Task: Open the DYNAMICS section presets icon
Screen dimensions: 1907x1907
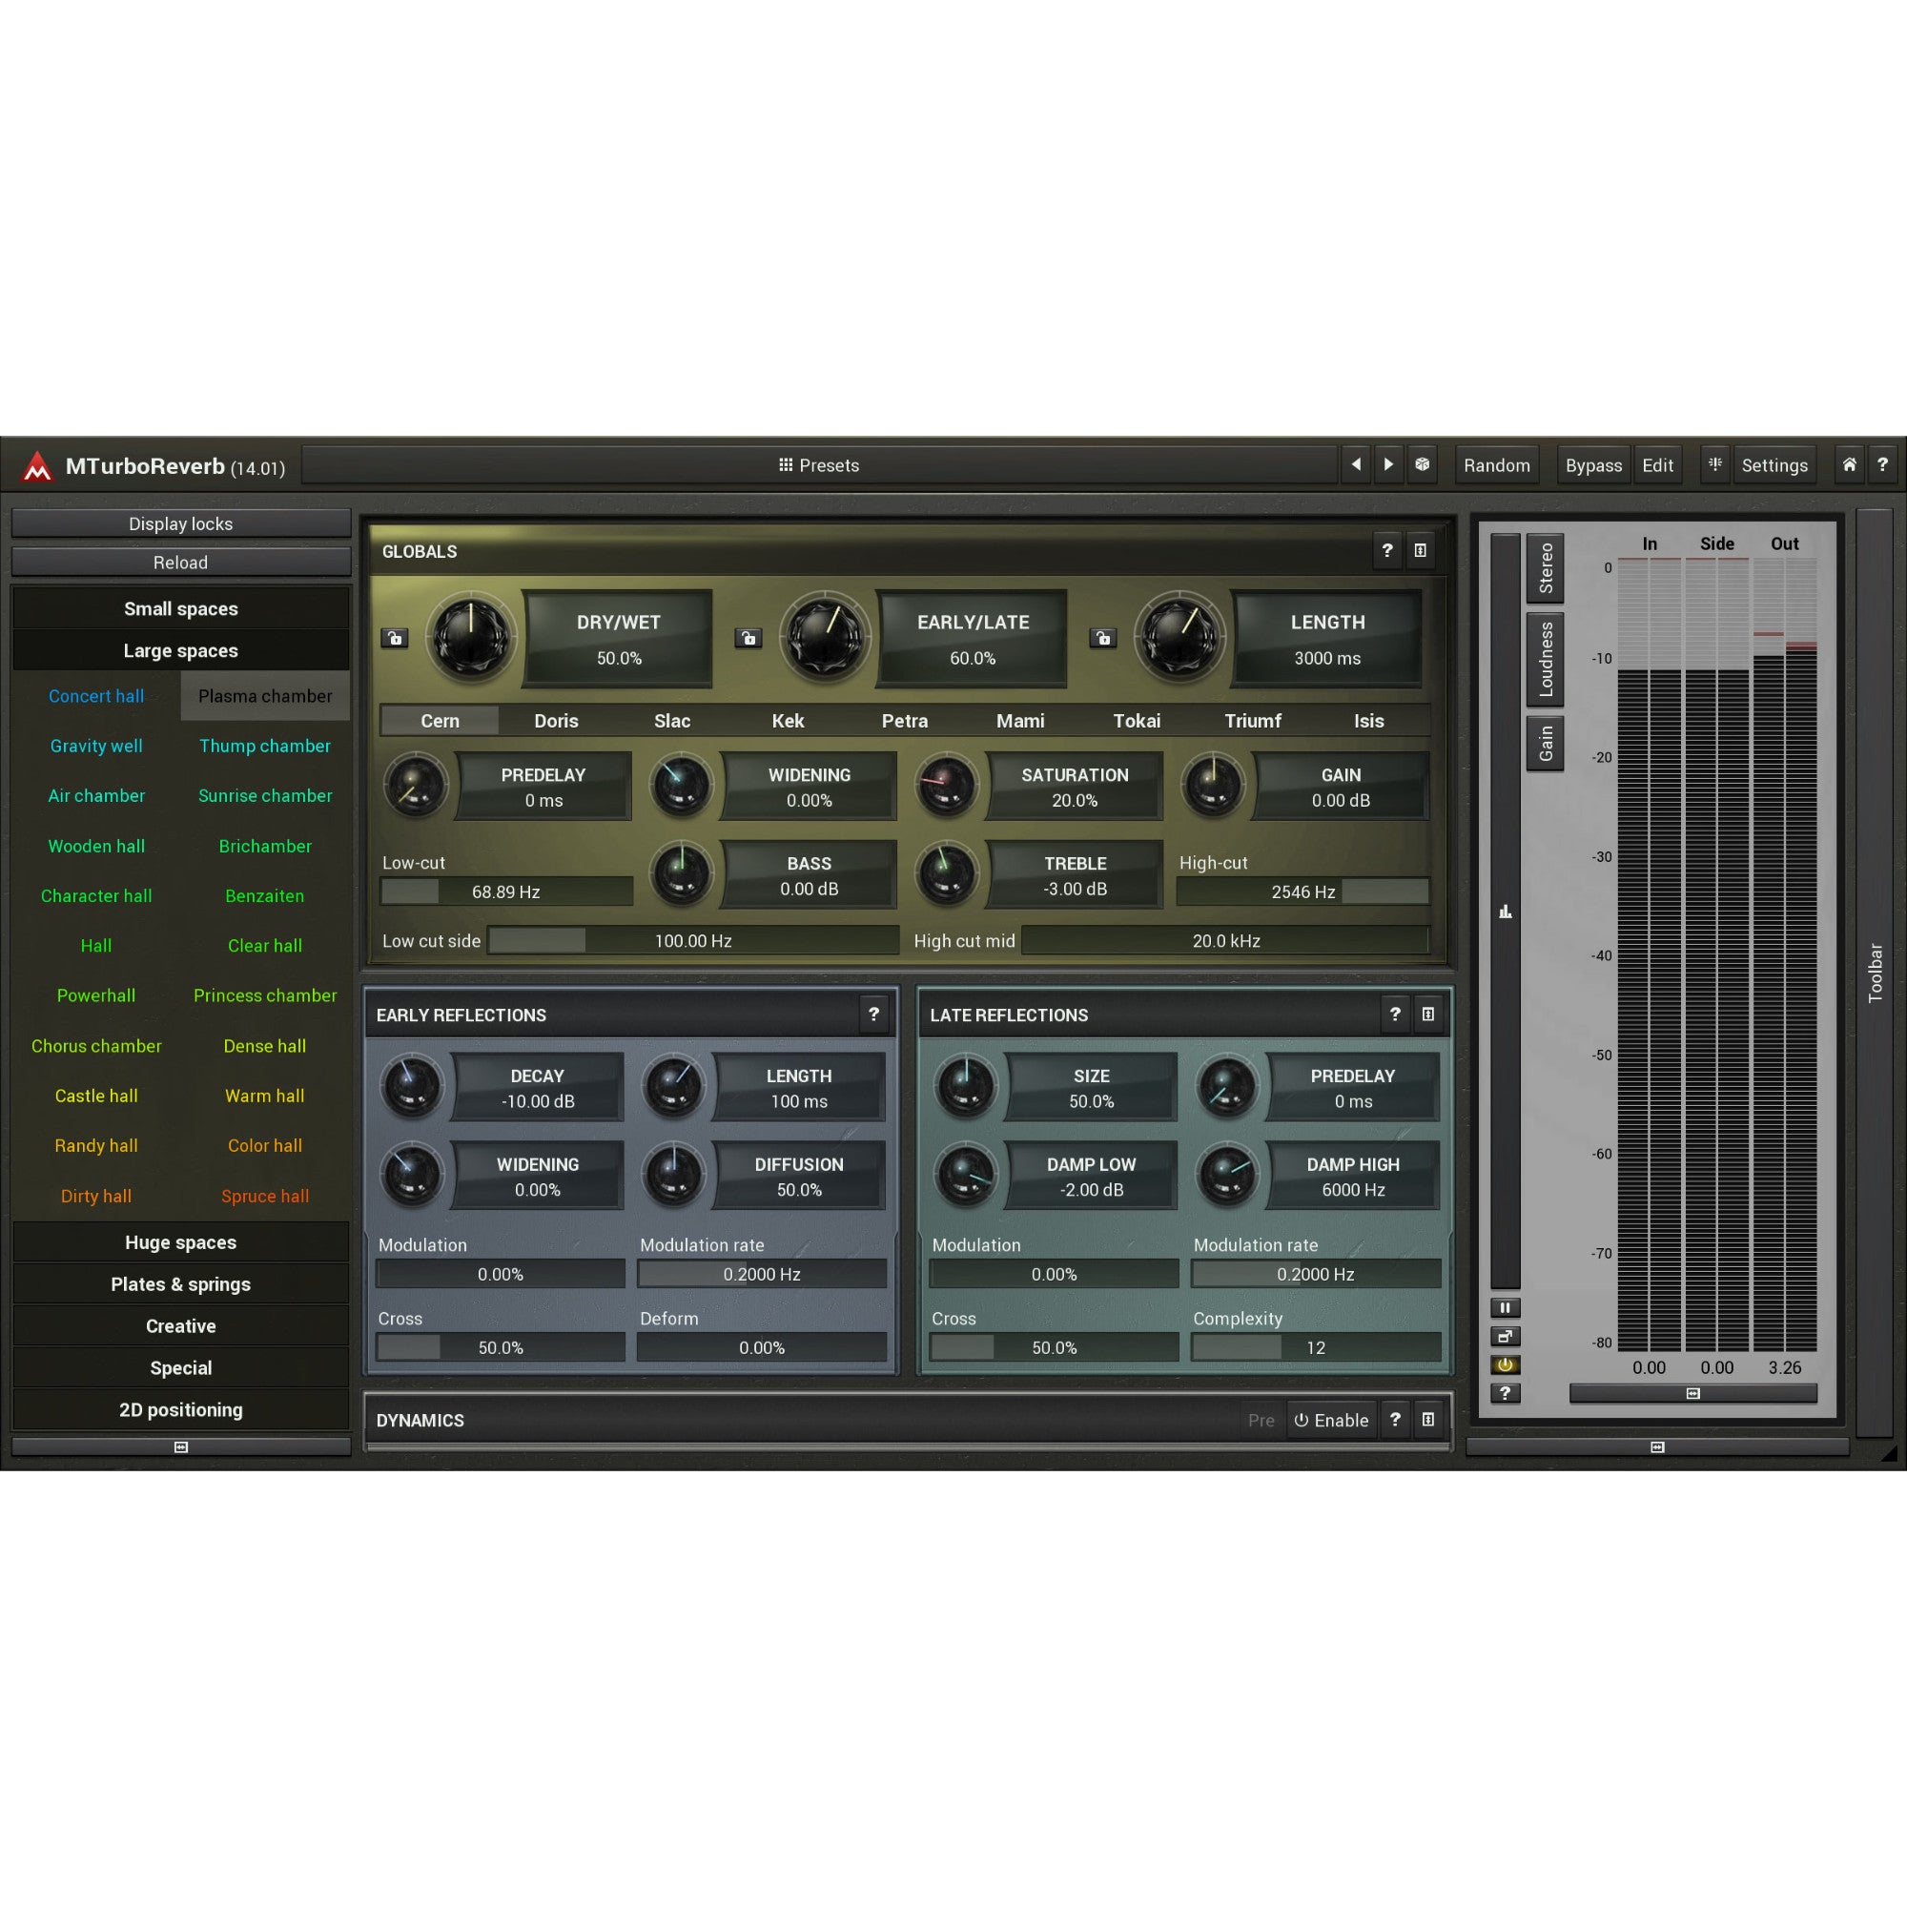Action: (1427, 1420)
